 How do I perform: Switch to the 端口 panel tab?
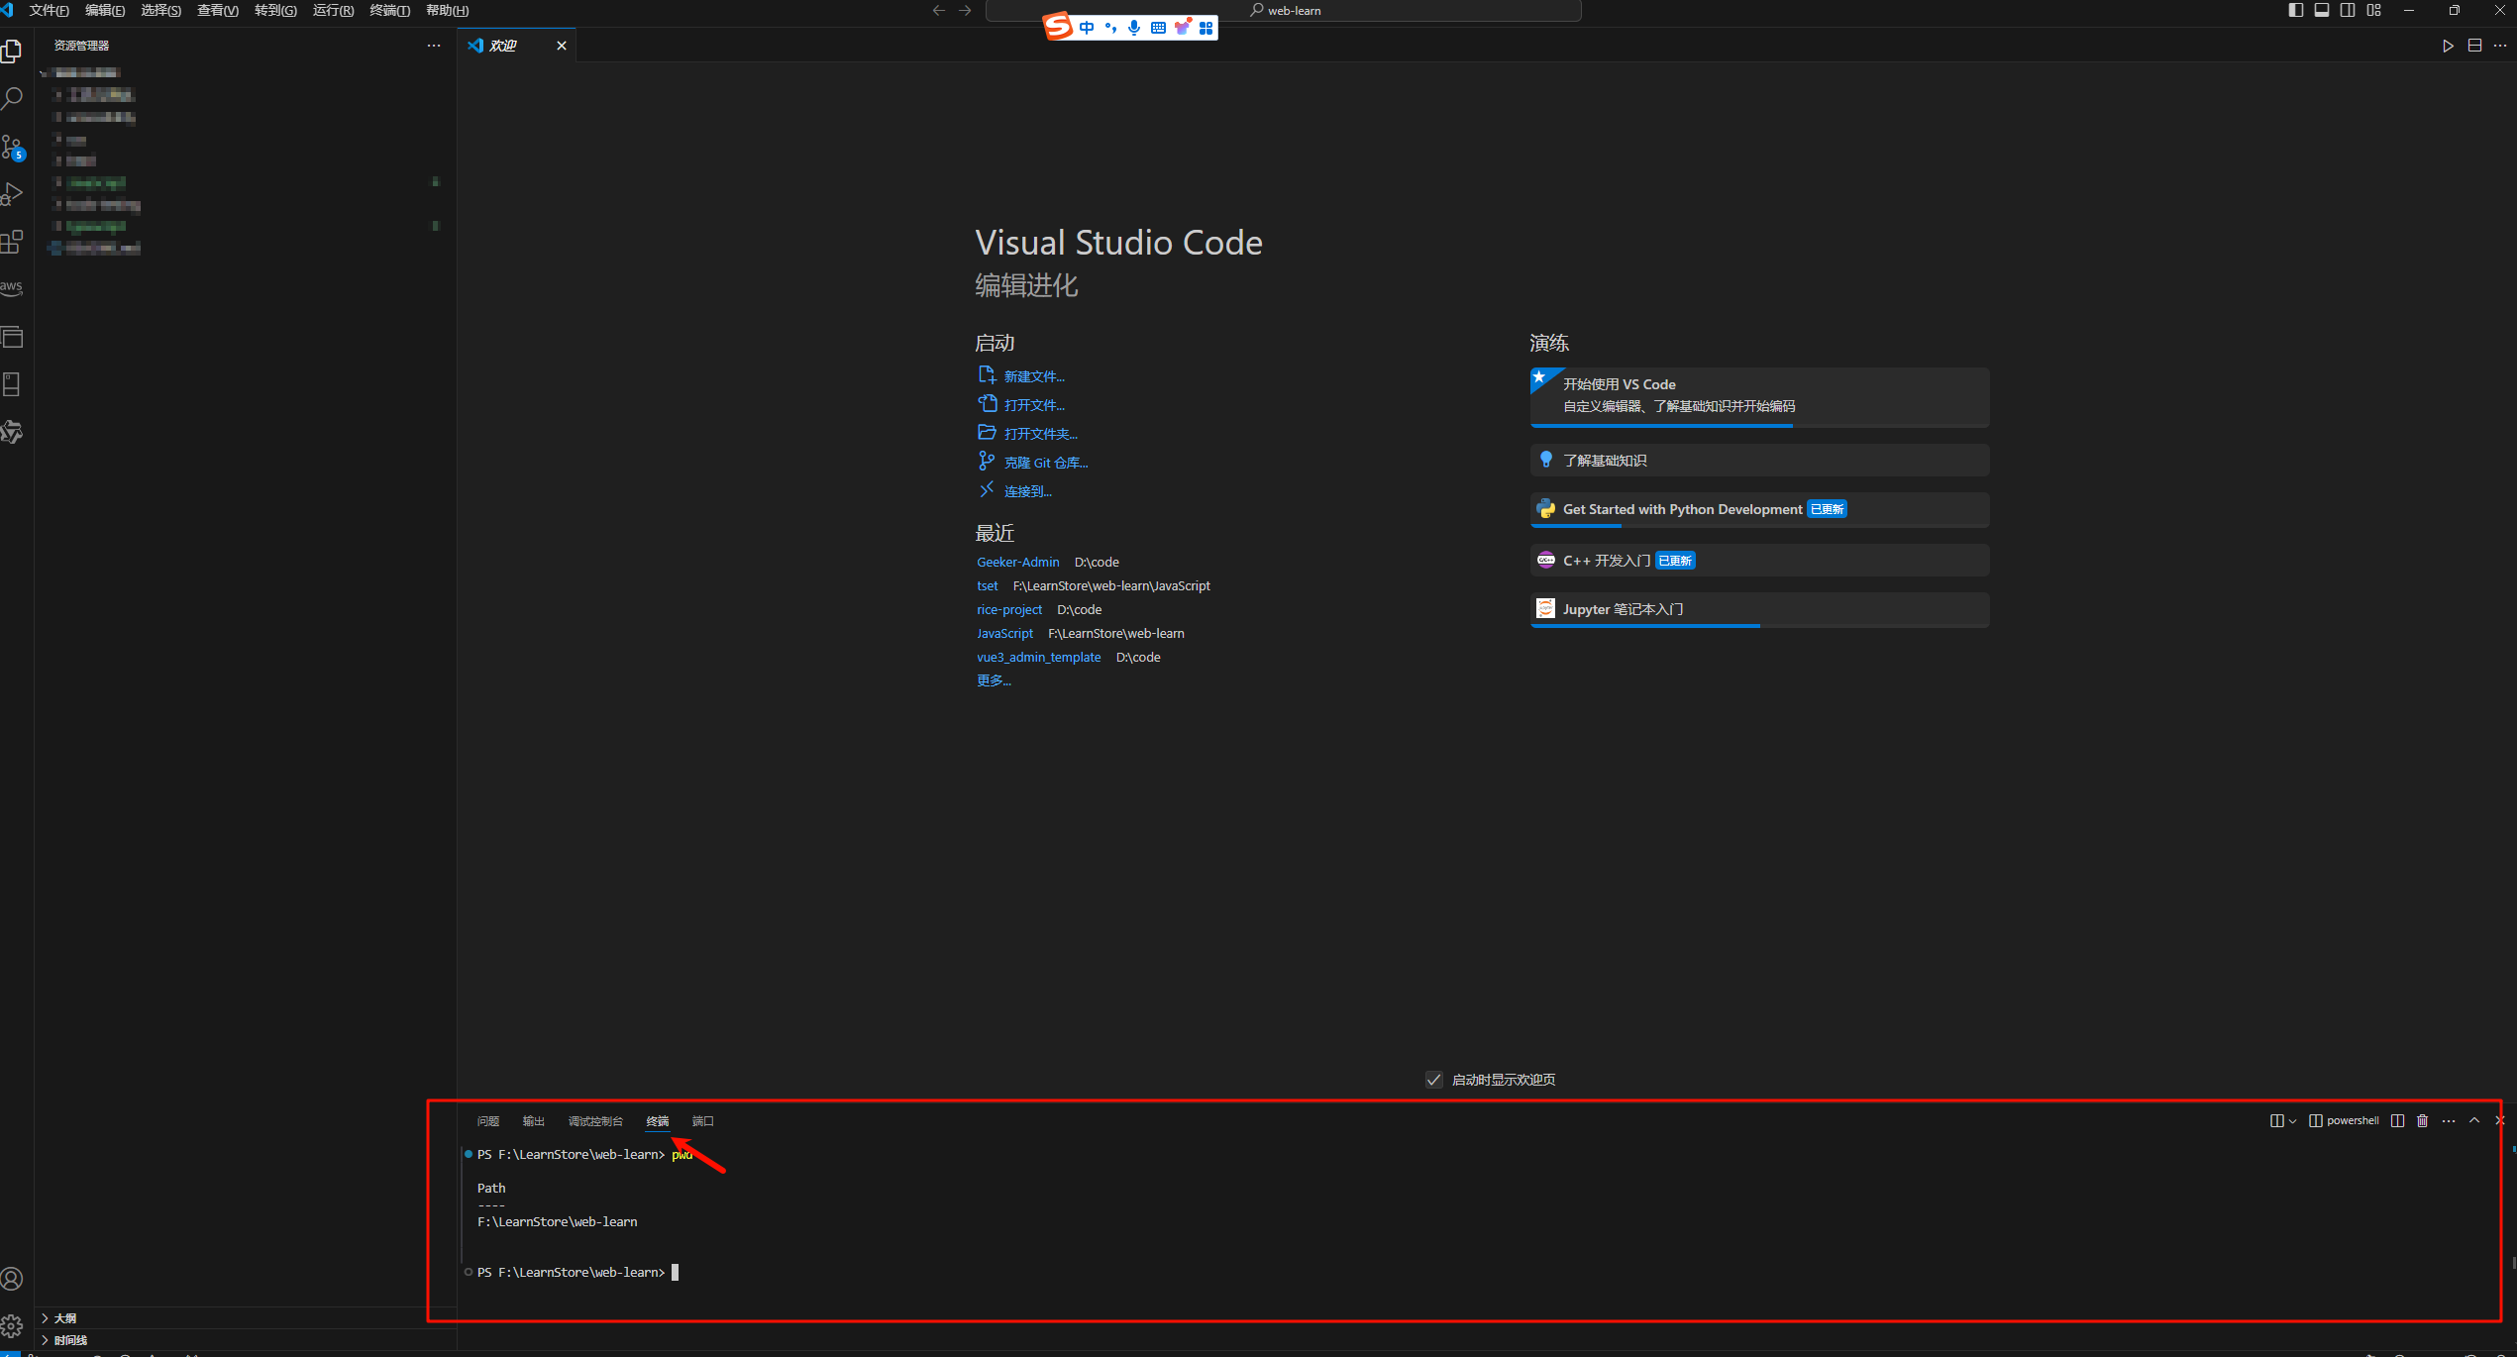(703, 1120)
